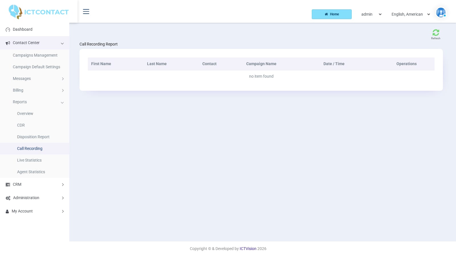Open the Dashboard menu item
This screenshot has width=456, height=256.
coord(34,29)
